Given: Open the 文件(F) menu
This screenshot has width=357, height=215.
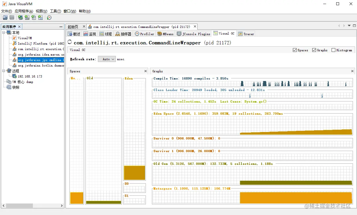Looking at the screenshot, I should pyautogui.click(x=7, y=11).
